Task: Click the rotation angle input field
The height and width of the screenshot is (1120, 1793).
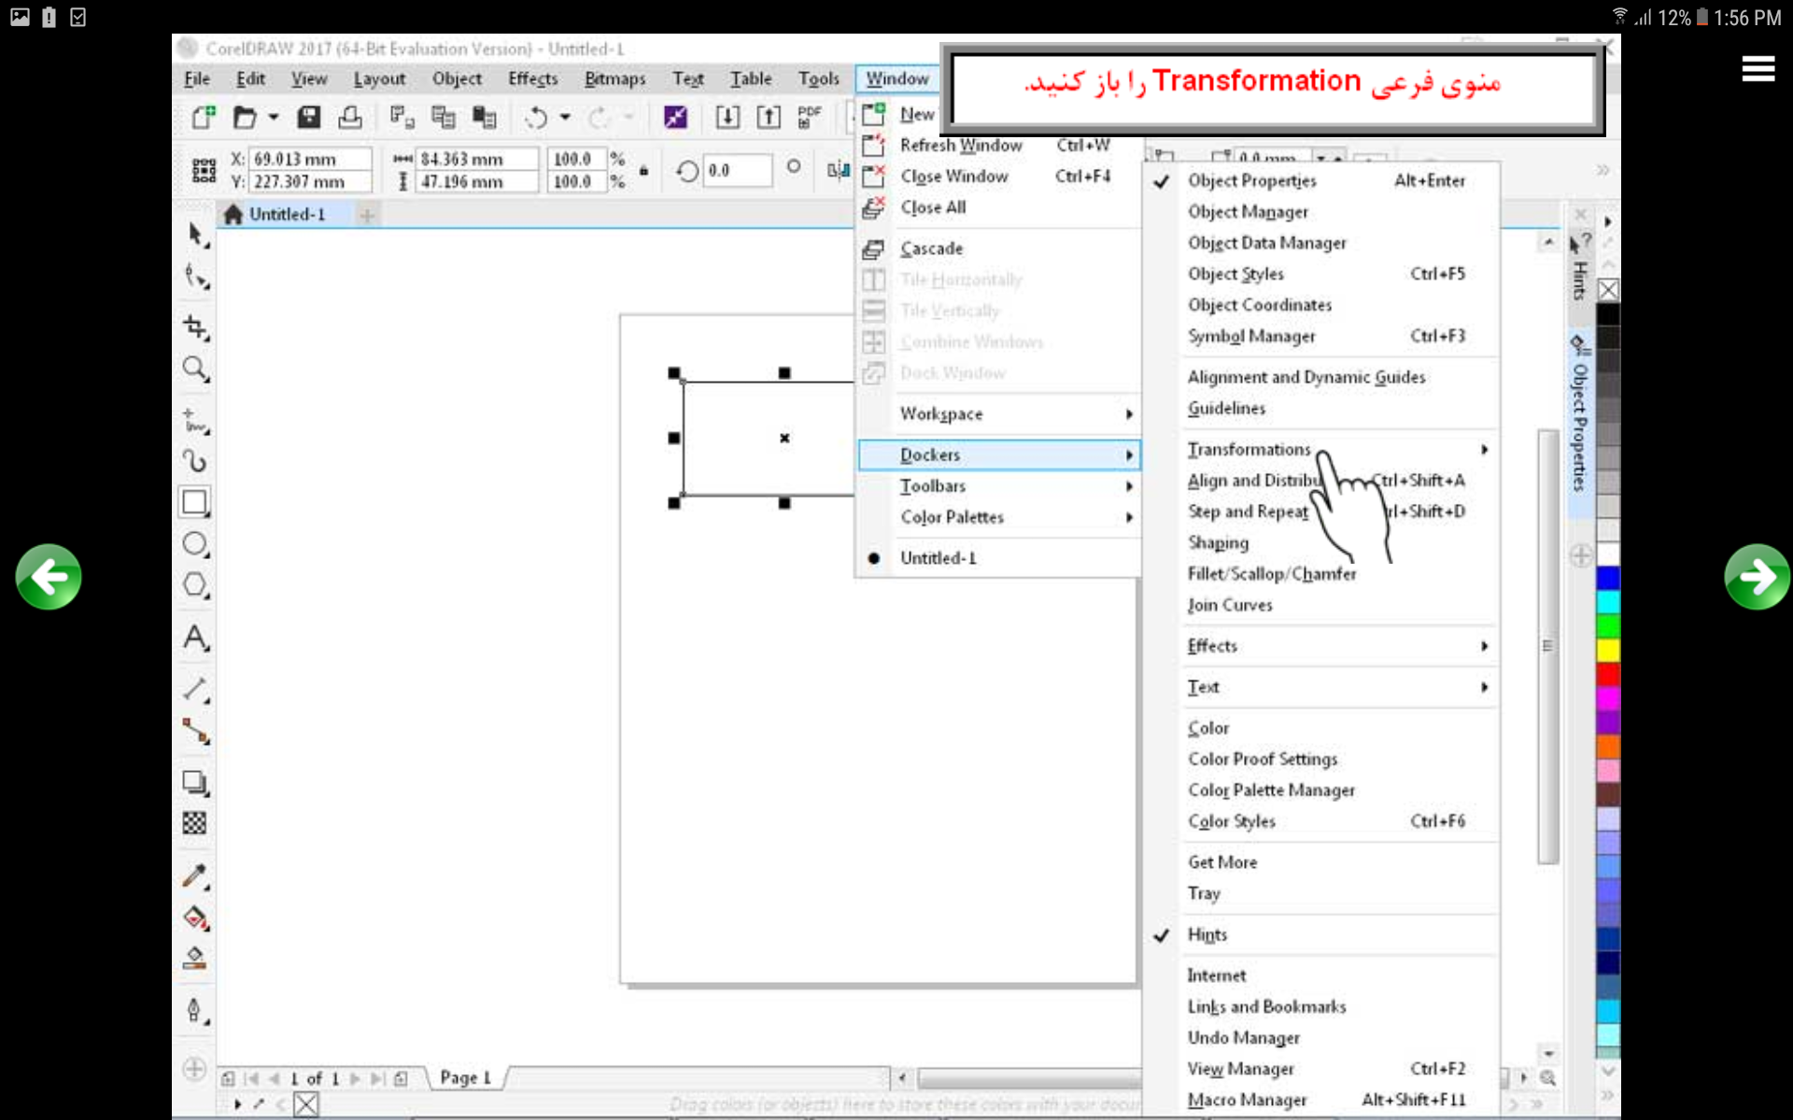Action: [x=737, y=171]
